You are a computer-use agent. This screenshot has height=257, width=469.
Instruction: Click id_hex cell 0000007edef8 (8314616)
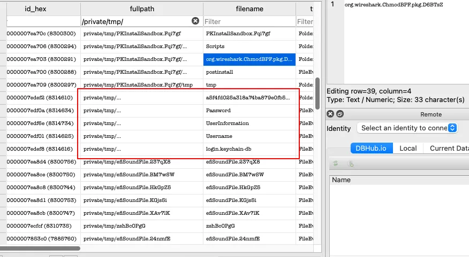[43, 149]
